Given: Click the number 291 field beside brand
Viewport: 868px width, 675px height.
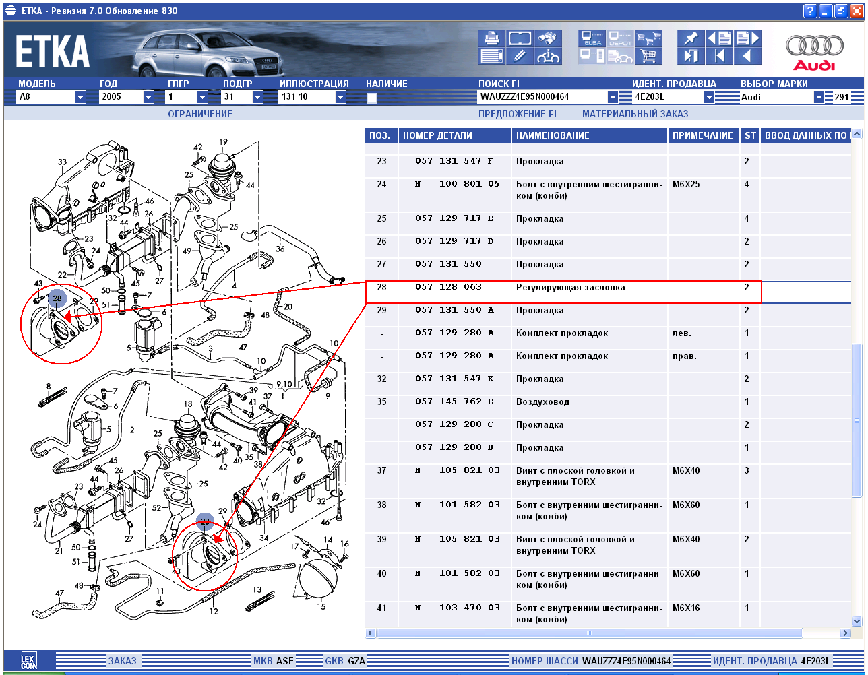Looking at the screenshot, I should [842, 98].
